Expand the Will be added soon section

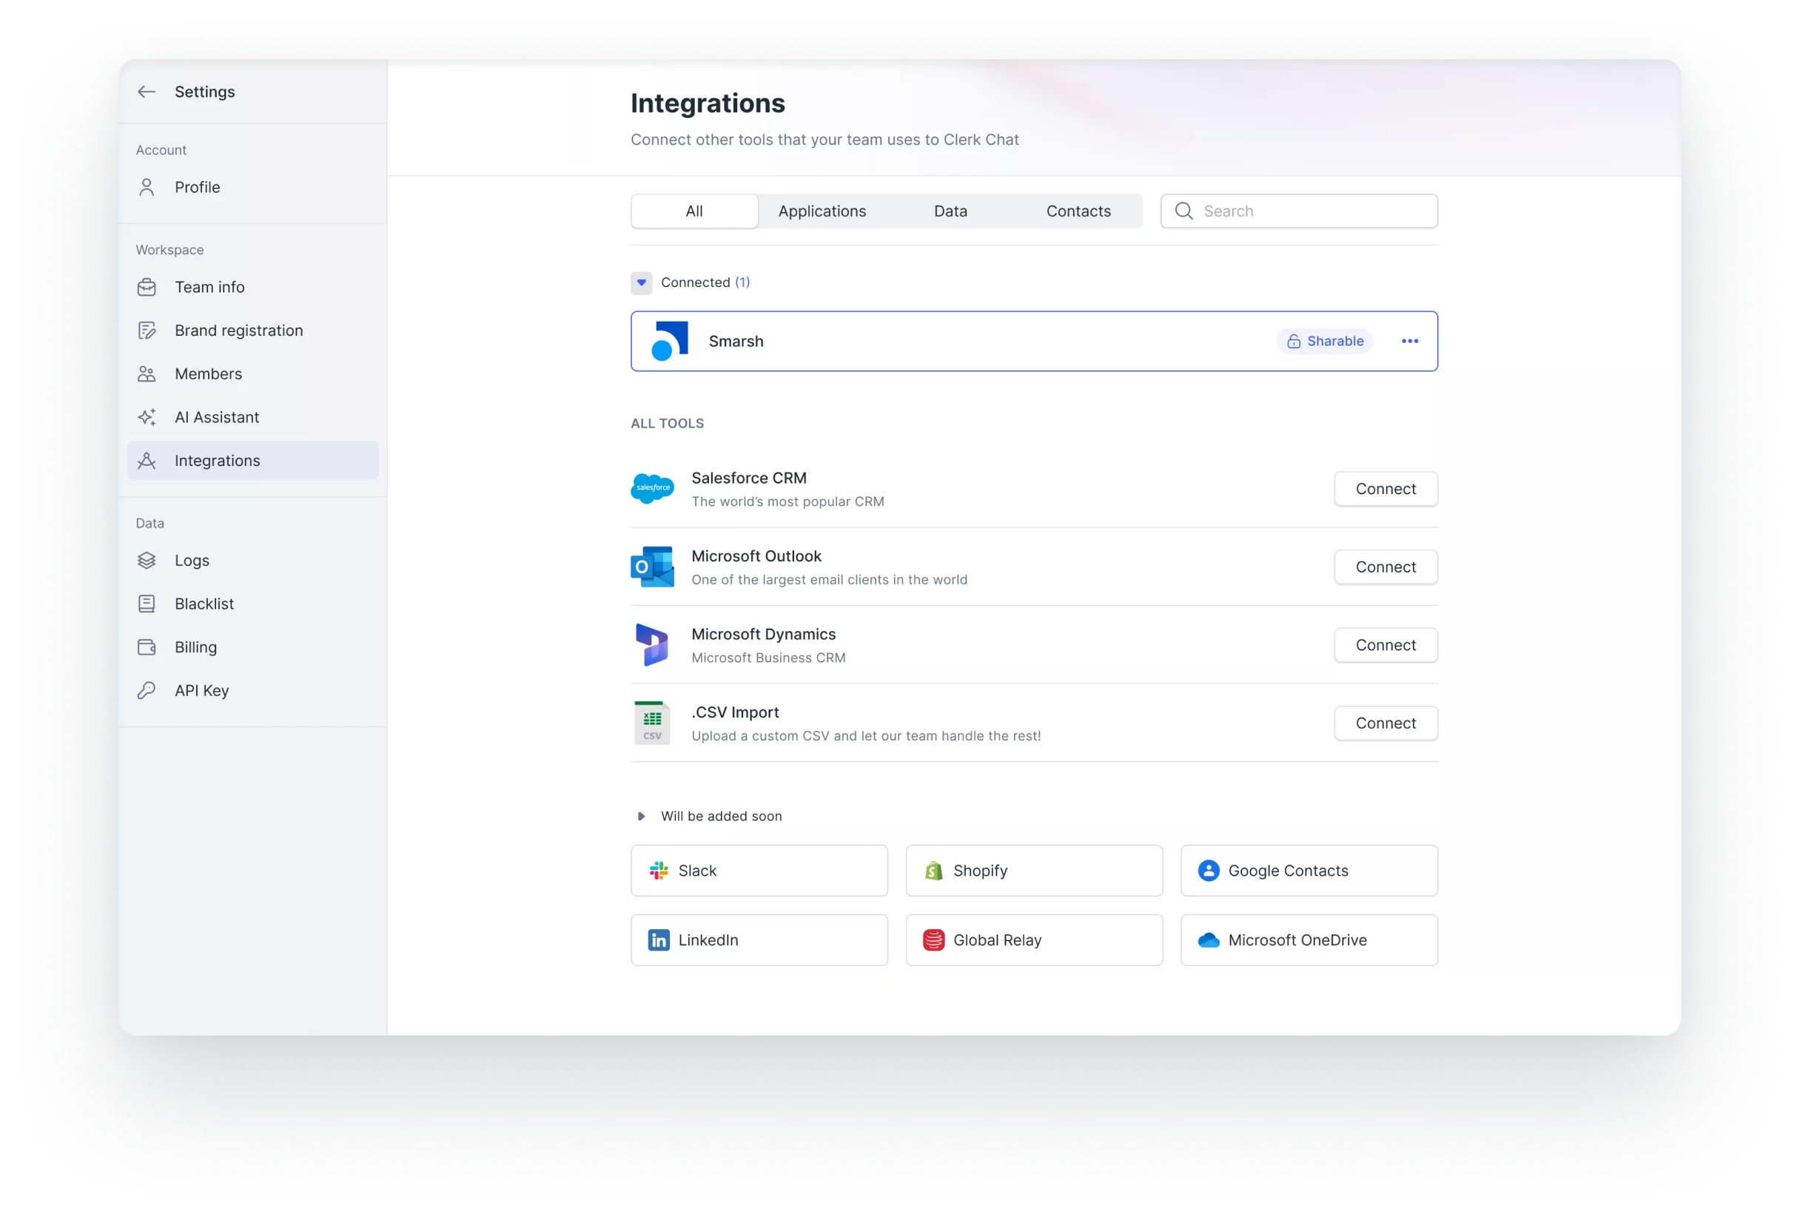coord(641,816)
